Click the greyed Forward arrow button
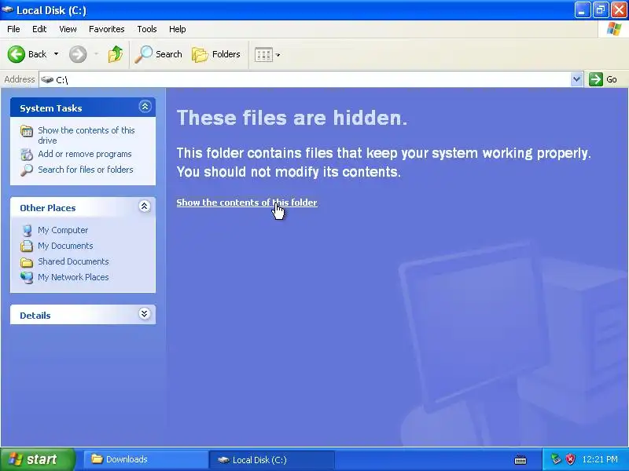629x471 pixels. click(78, 54)
